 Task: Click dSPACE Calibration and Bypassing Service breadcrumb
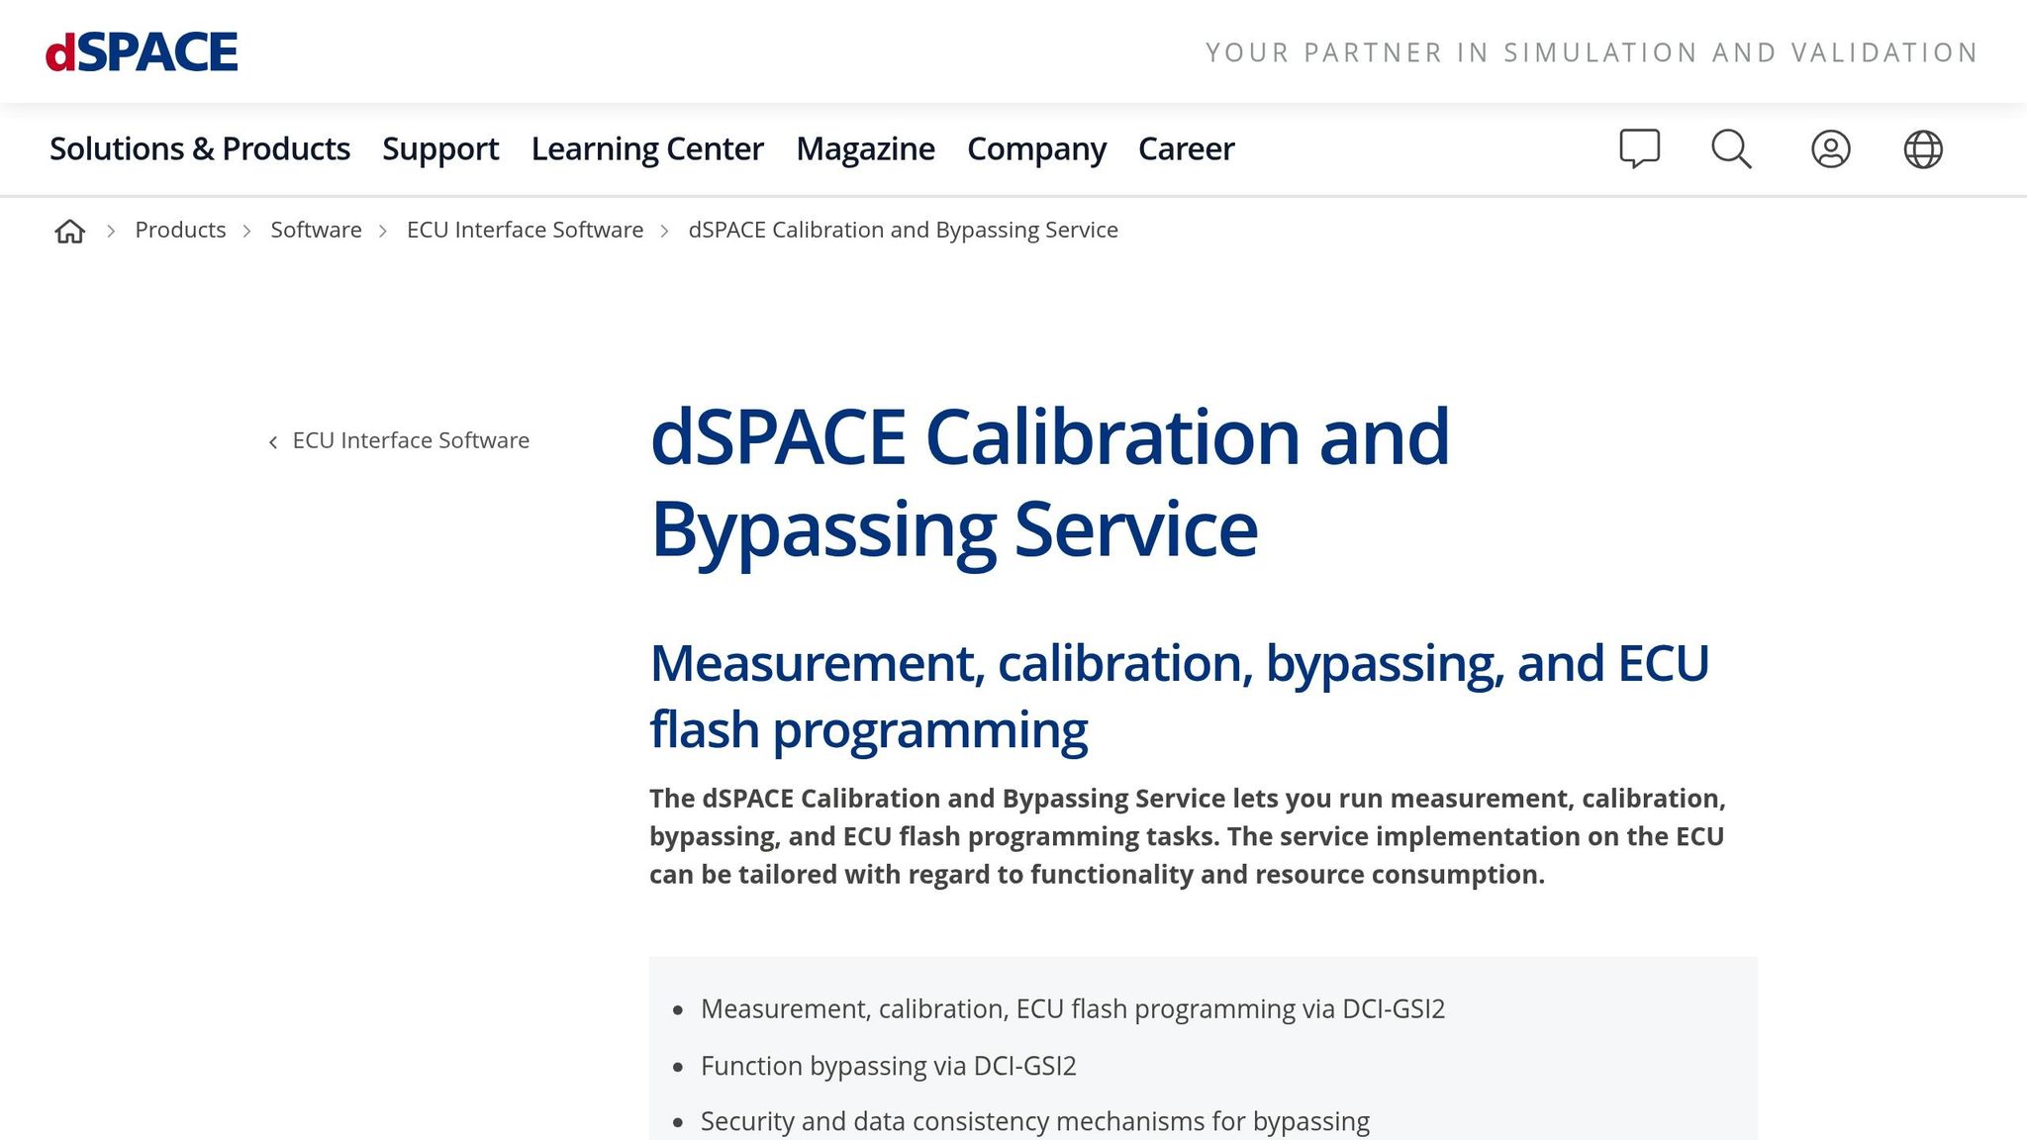point(903,230)
